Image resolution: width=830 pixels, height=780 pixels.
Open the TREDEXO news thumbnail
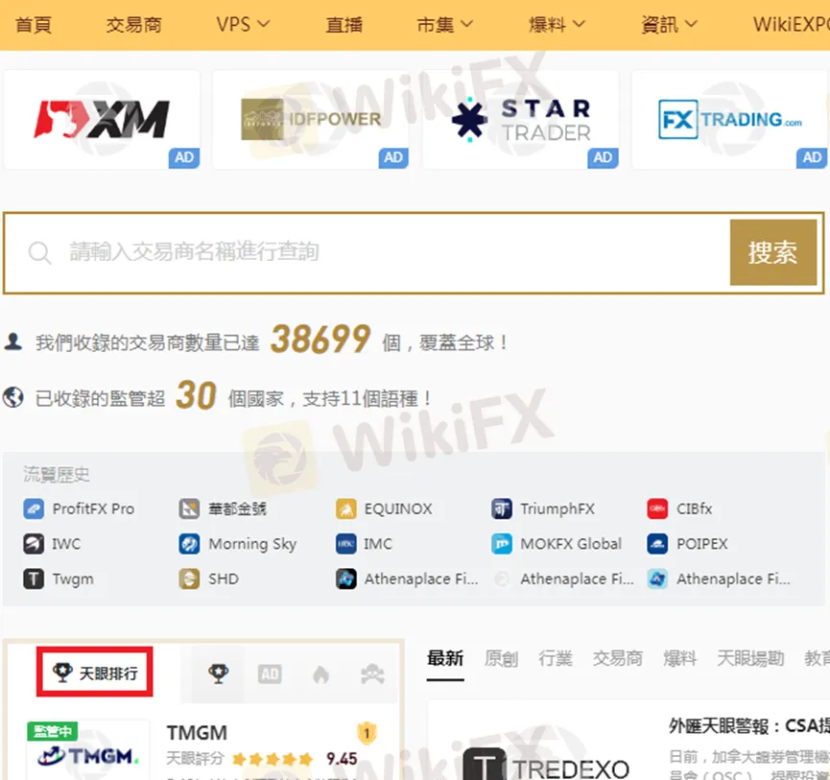[x=545, y=763]
